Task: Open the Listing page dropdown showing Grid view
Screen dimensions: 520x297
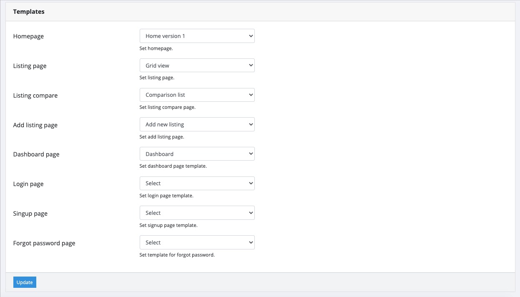Action: pyautogui.click(x=197, y=65)
